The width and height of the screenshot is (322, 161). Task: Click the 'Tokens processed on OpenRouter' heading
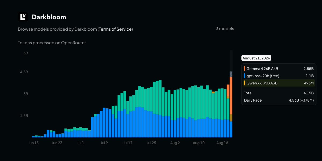point(52,43)
